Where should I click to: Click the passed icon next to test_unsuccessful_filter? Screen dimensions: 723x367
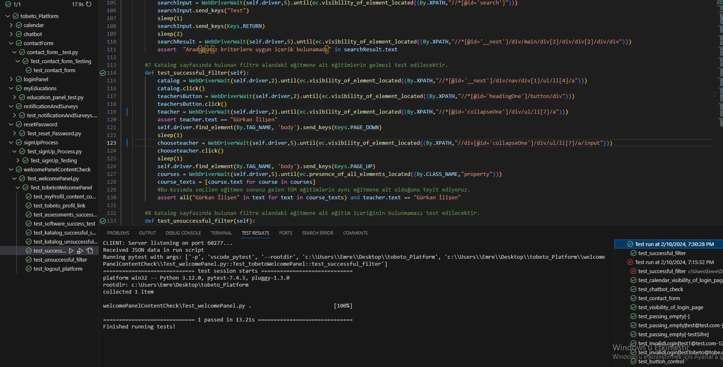[29, 260]
